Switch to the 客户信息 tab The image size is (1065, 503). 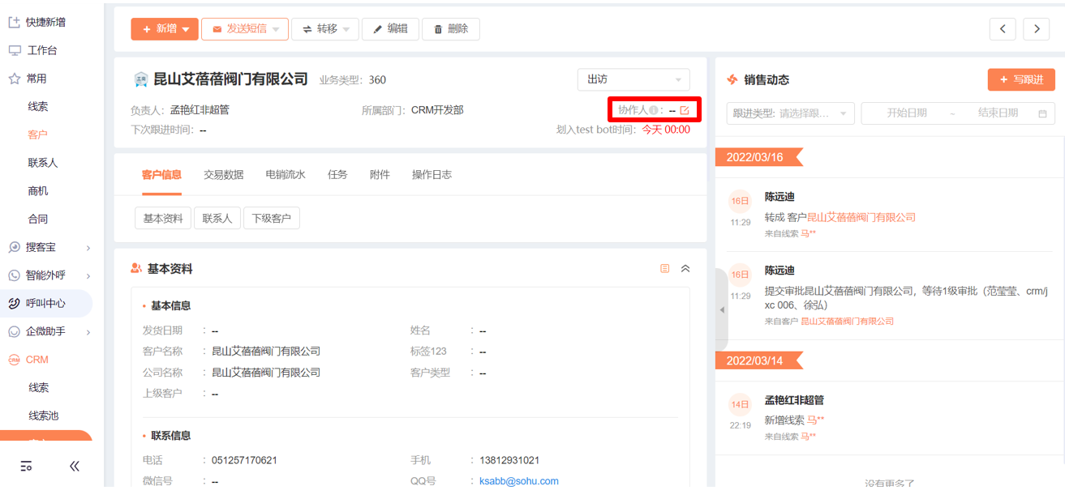[161, 174]
